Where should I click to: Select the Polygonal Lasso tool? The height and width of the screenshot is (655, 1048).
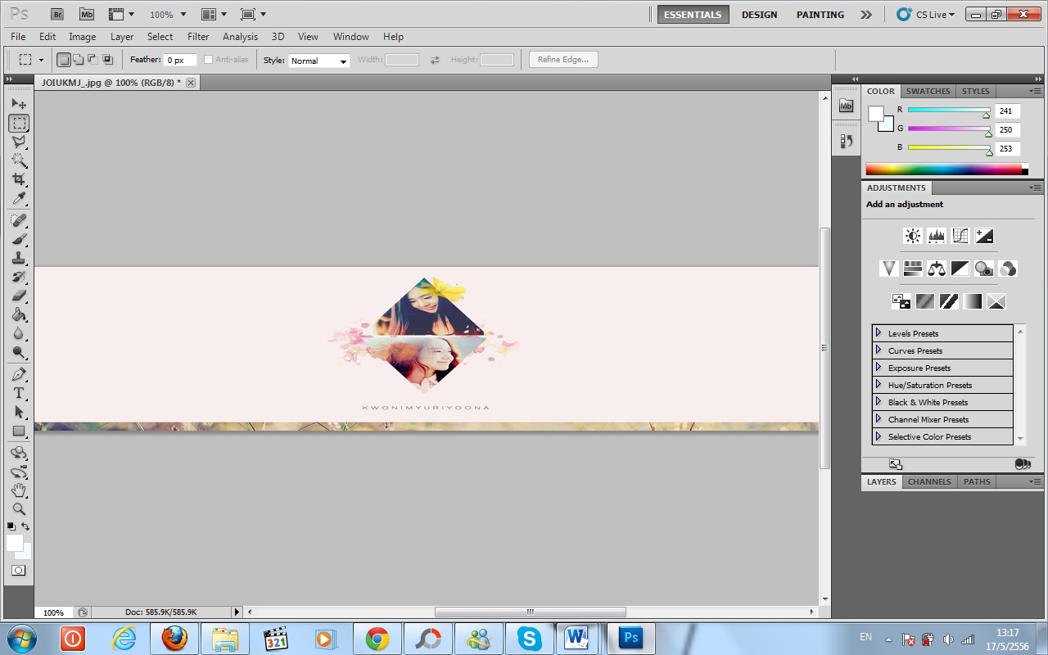tap(19, 142)
